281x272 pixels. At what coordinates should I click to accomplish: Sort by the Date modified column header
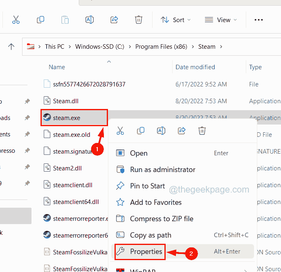tap(195, 67)
